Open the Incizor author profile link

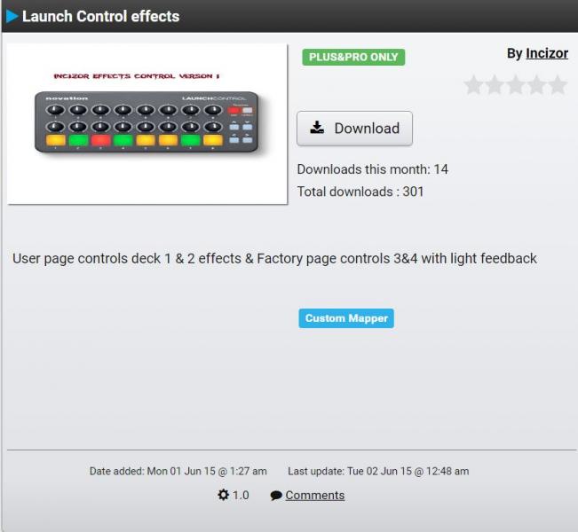(547, 53)
